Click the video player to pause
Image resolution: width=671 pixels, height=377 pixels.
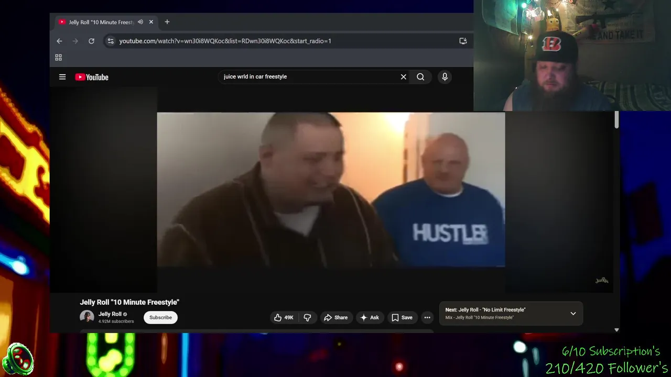tap(331, 190)
